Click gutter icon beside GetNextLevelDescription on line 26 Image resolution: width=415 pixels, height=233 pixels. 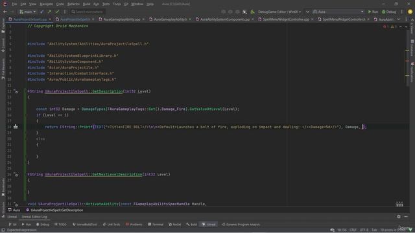click(x=16, y=175)
